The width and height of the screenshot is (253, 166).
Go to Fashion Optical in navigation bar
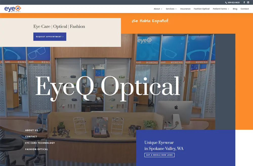click(202, 9)
